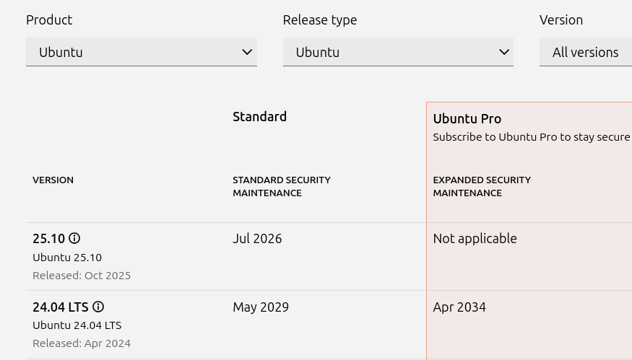Image resolution: width=632 pixels, height=360 pixels.
Task: Click the Standard column heading
Action: 259,117
